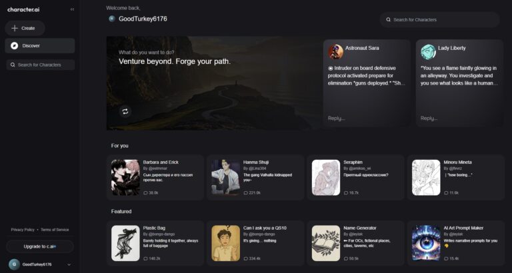Expand the GoodTurkey6176 account menu
512x273 pixels.
point(69,264)
